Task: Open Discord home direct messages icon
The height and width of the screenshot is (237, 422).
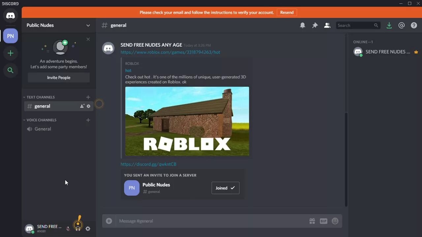Action: tap(11, 15)
